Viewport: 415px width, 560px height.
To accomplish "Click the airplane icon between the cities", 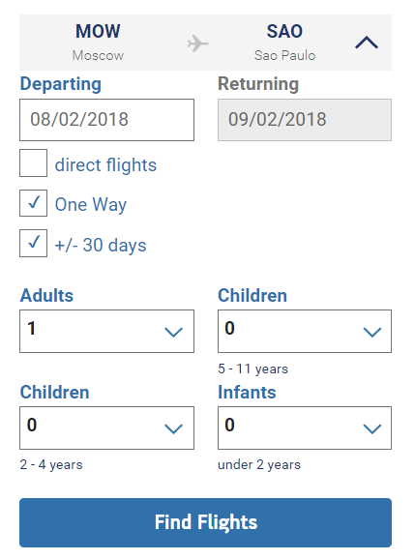I will 198,44.
